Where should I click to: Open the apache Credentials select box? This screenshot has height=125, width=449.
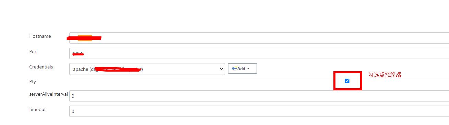click(147, 69)
